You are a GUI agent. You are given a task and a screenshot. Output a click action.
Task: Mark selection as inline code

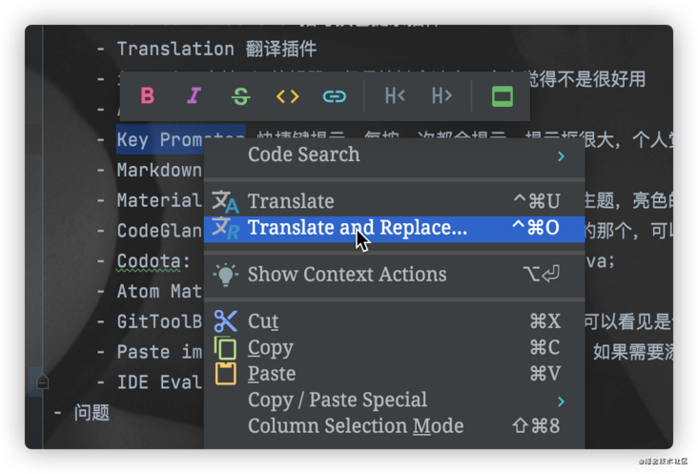point(288,96)
